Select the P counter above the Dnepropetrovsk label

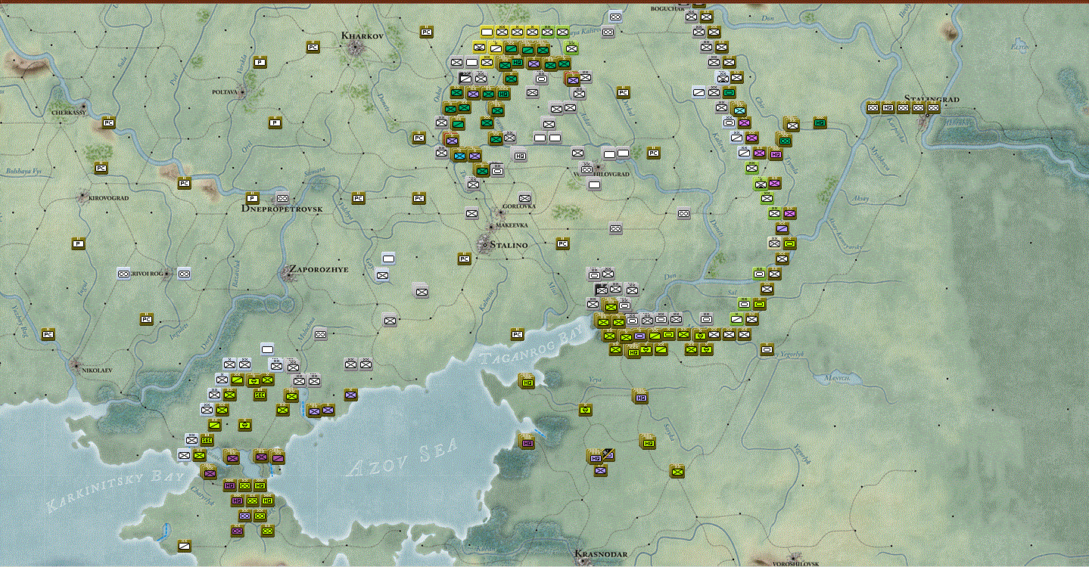click(x=252, y=198)
